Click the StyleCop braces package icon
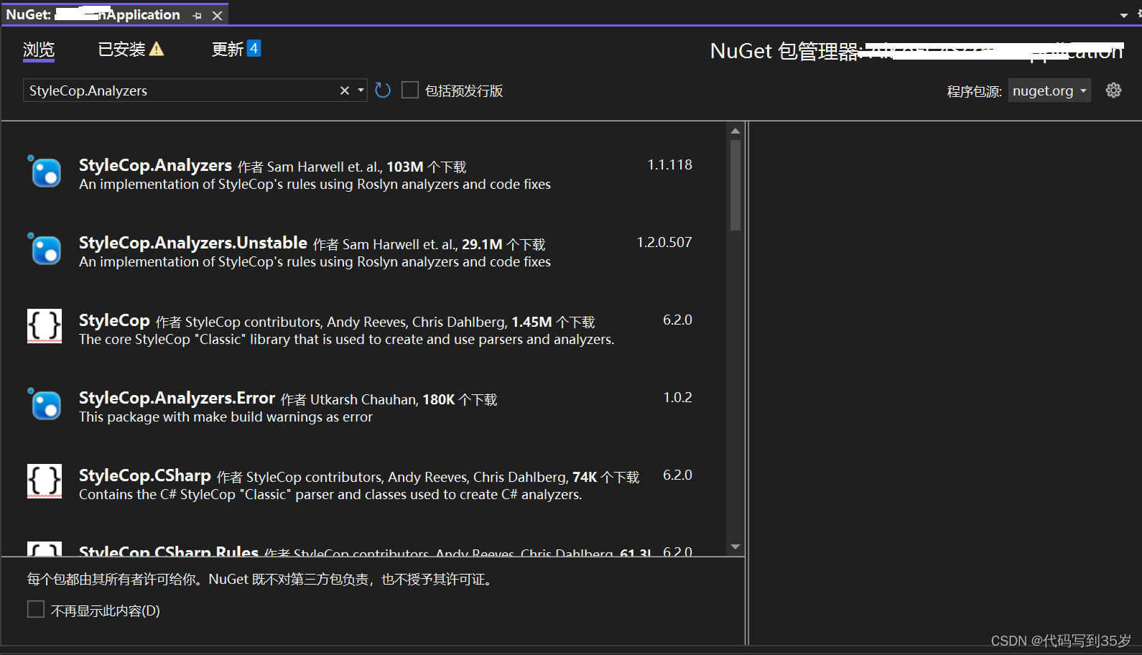1142x655 pixels. pos(45,326)
